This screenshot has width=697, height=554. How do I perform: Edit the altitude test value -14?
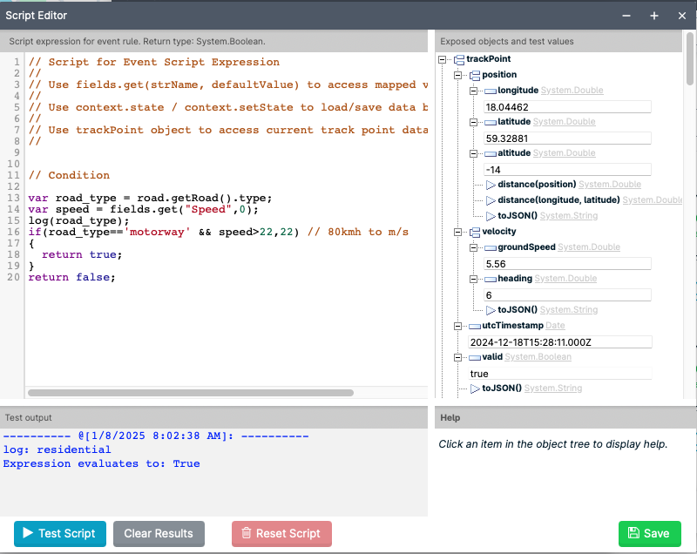[567, 170]
